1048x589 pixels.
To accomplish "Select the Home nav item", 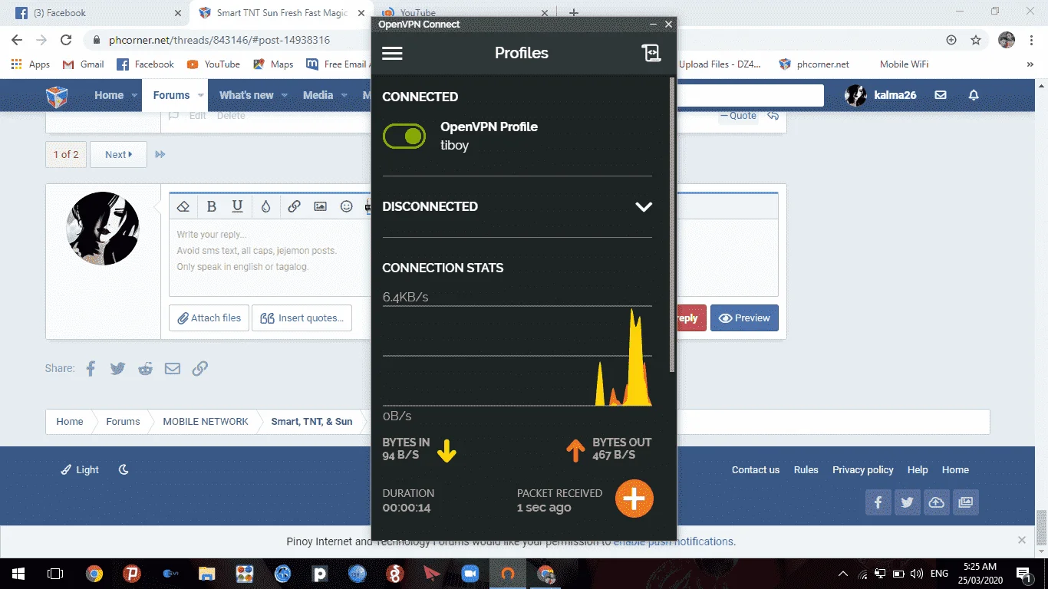I will pyautogui.click(x=109, y=95).
